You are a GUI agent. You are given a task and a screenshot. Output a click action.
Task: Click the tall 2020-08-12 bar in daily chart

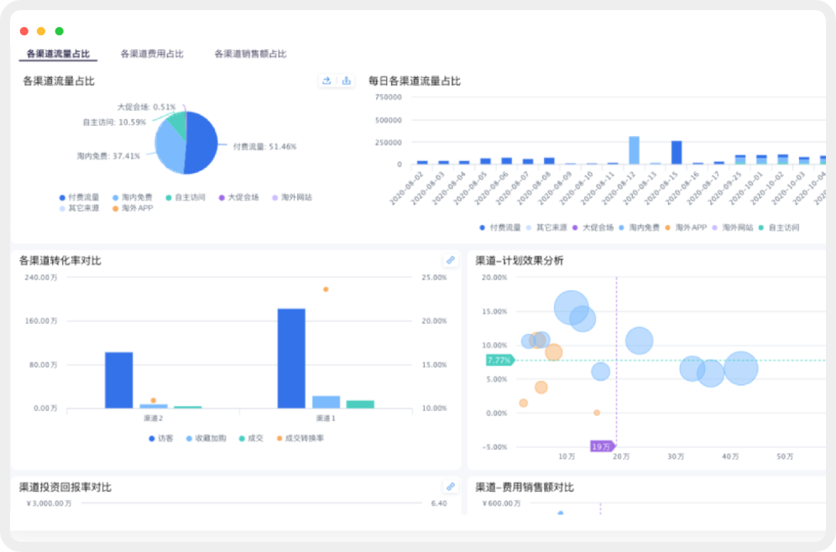pyautogui.click(x=634, y=149)
